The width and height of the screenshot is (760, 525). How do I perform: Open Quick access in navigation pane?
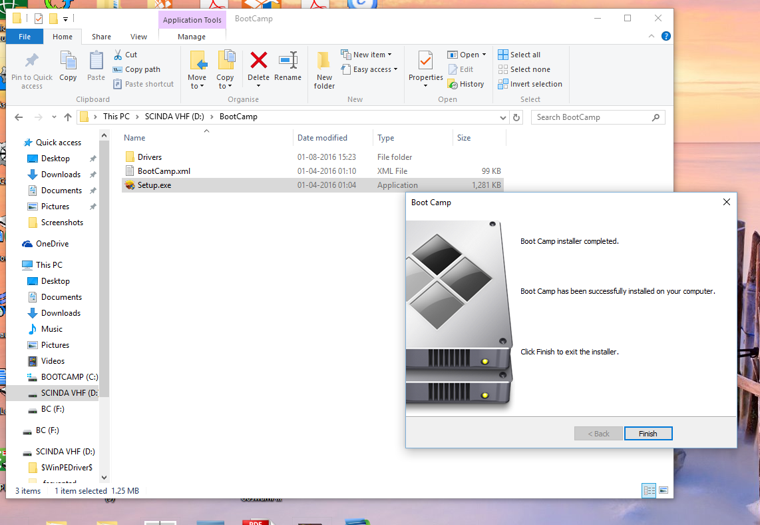click(x=58, y=143)
